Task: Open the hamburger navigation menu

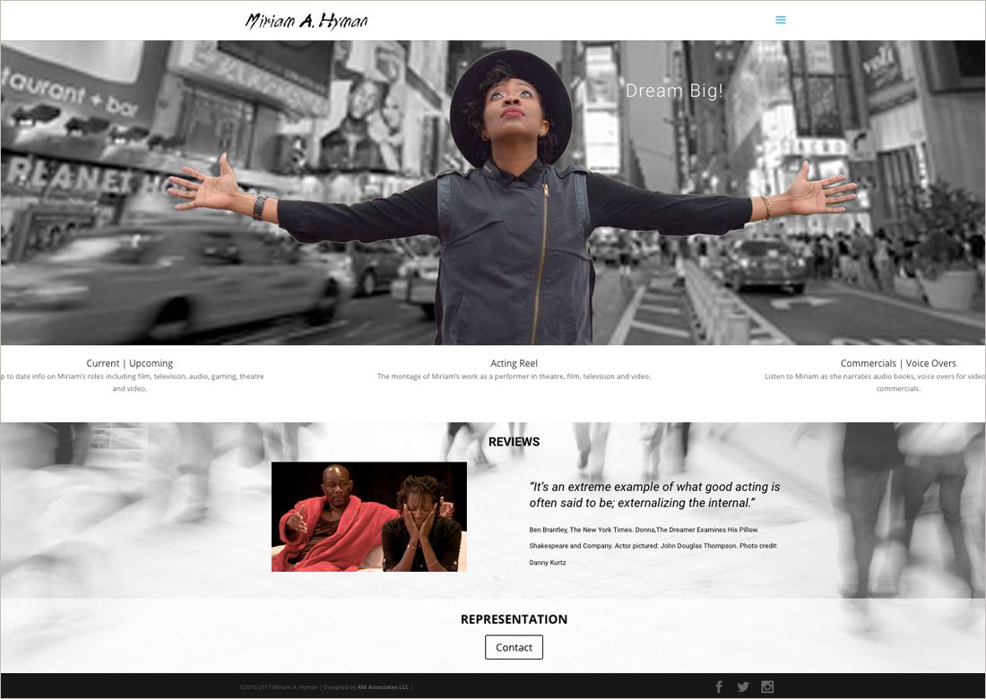Action: coord(781,20)
